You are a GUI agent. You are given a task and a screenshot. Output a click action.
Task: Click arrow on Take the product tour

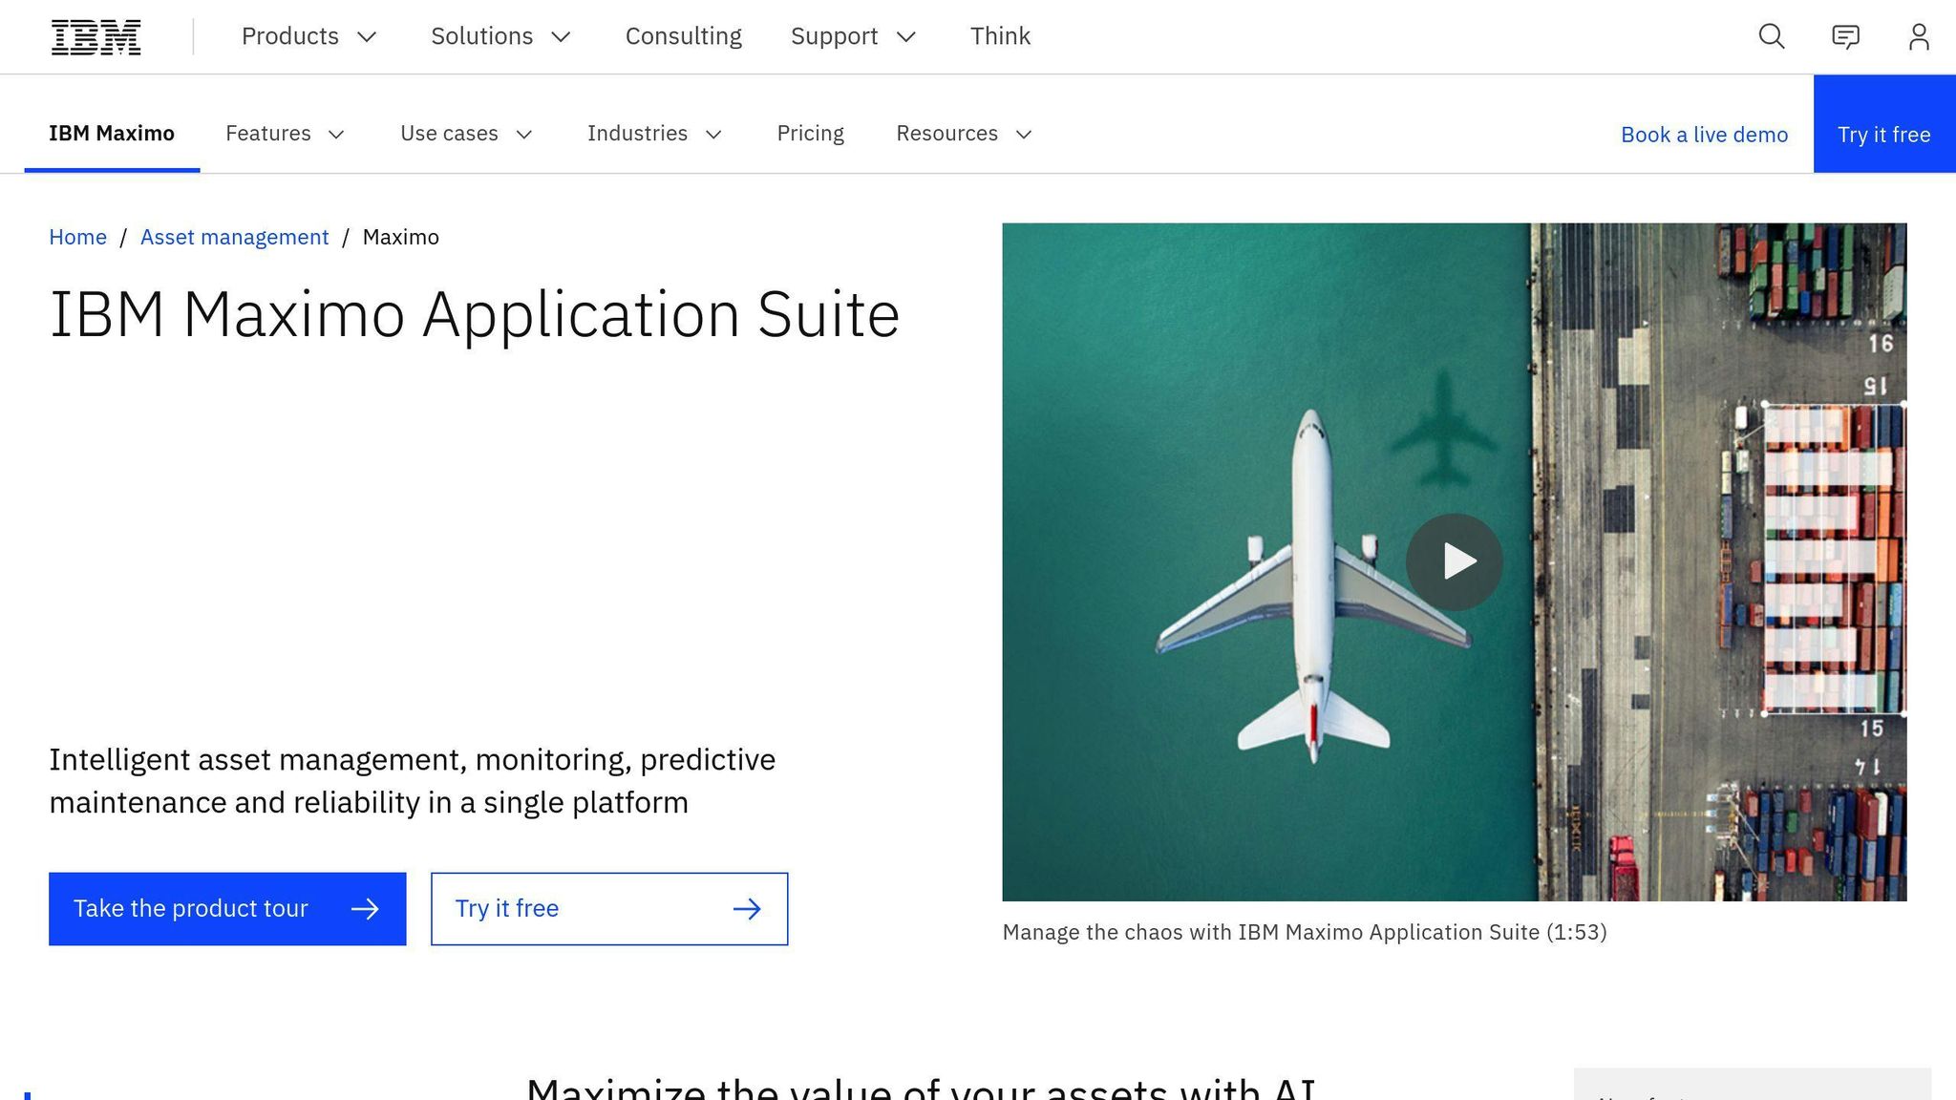[x=365, y=909]
